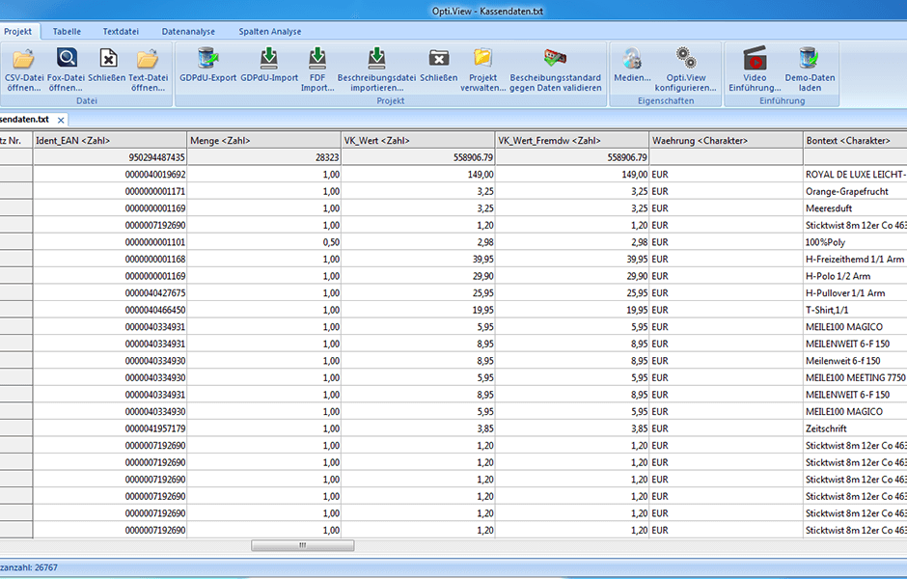This screenshot has height=579, width=907.
Task: Click the Zeitschrift cell
Action: point(856,428)
